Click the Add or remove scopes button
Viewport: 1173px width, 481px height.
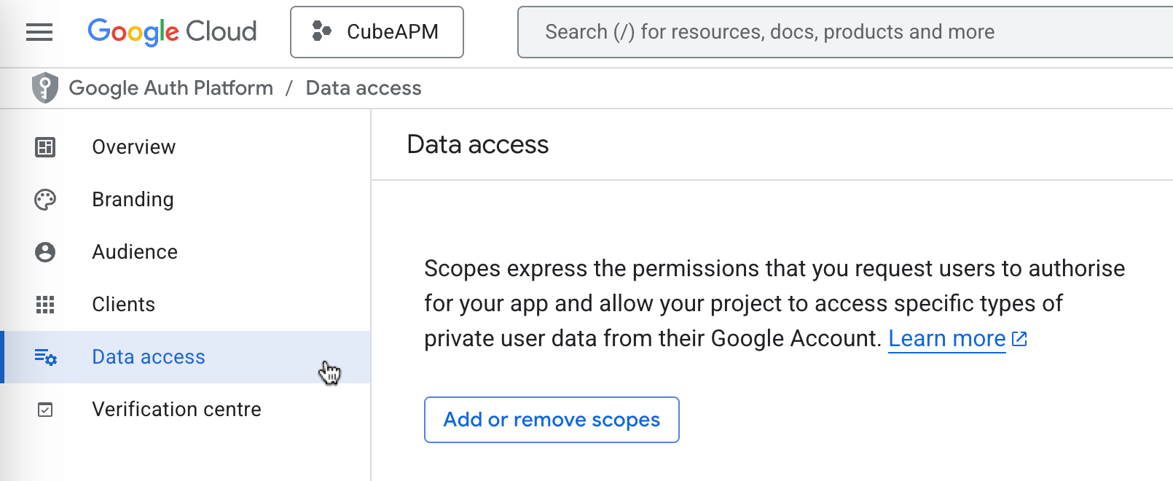(x=552, y=420)
